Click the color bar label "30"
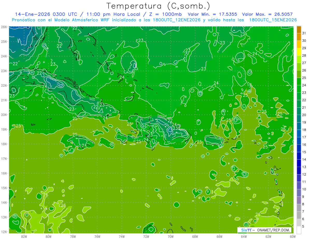The width and height of the screenshot is (311, 240). click(304, 41)
